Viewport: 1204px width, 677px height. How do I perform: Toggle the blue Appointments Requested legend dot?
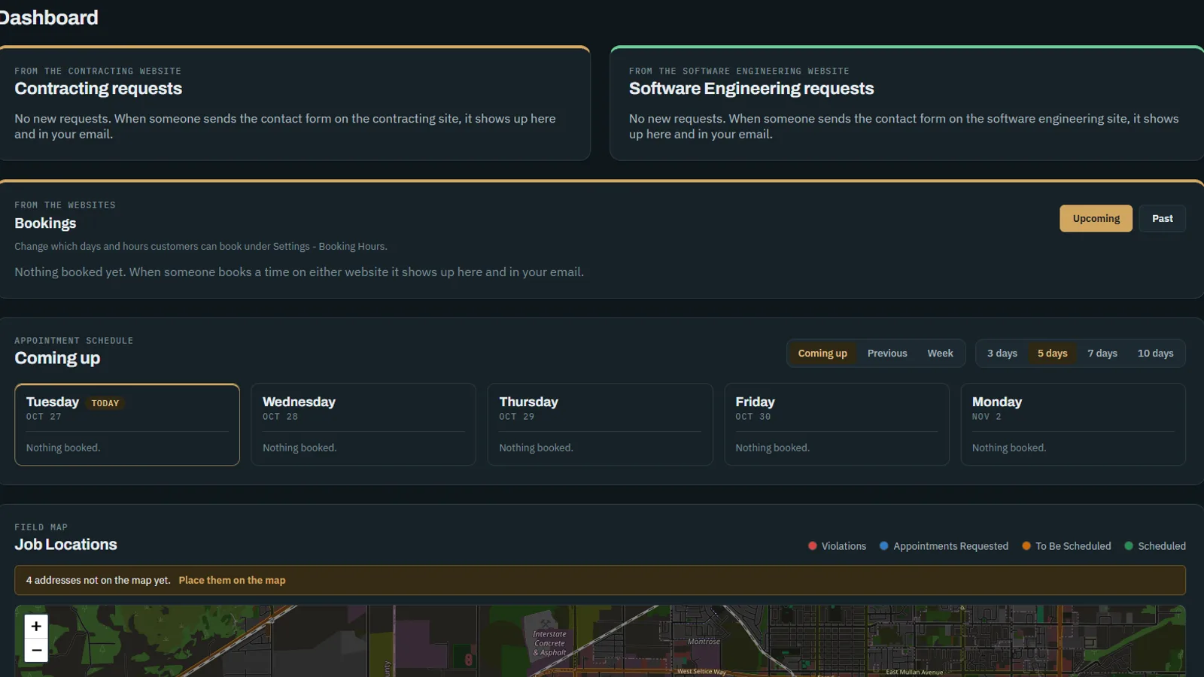click(x=883, y=546)
